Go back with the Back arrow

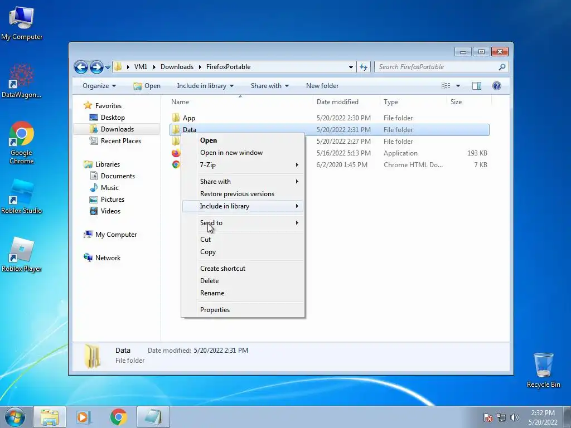[x=81, y=67]
